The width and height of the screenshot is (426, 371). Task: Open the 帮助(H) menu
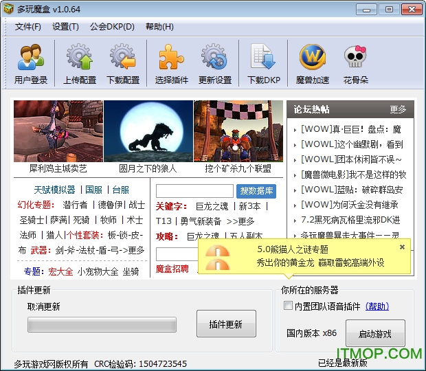159,27
